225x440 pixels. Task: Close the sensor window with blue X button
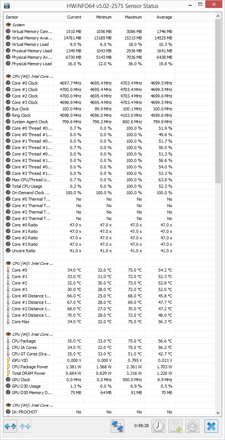[211, 426]
